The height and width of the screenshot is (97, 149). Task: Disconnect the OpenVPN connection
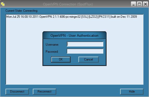click(17, 92)
